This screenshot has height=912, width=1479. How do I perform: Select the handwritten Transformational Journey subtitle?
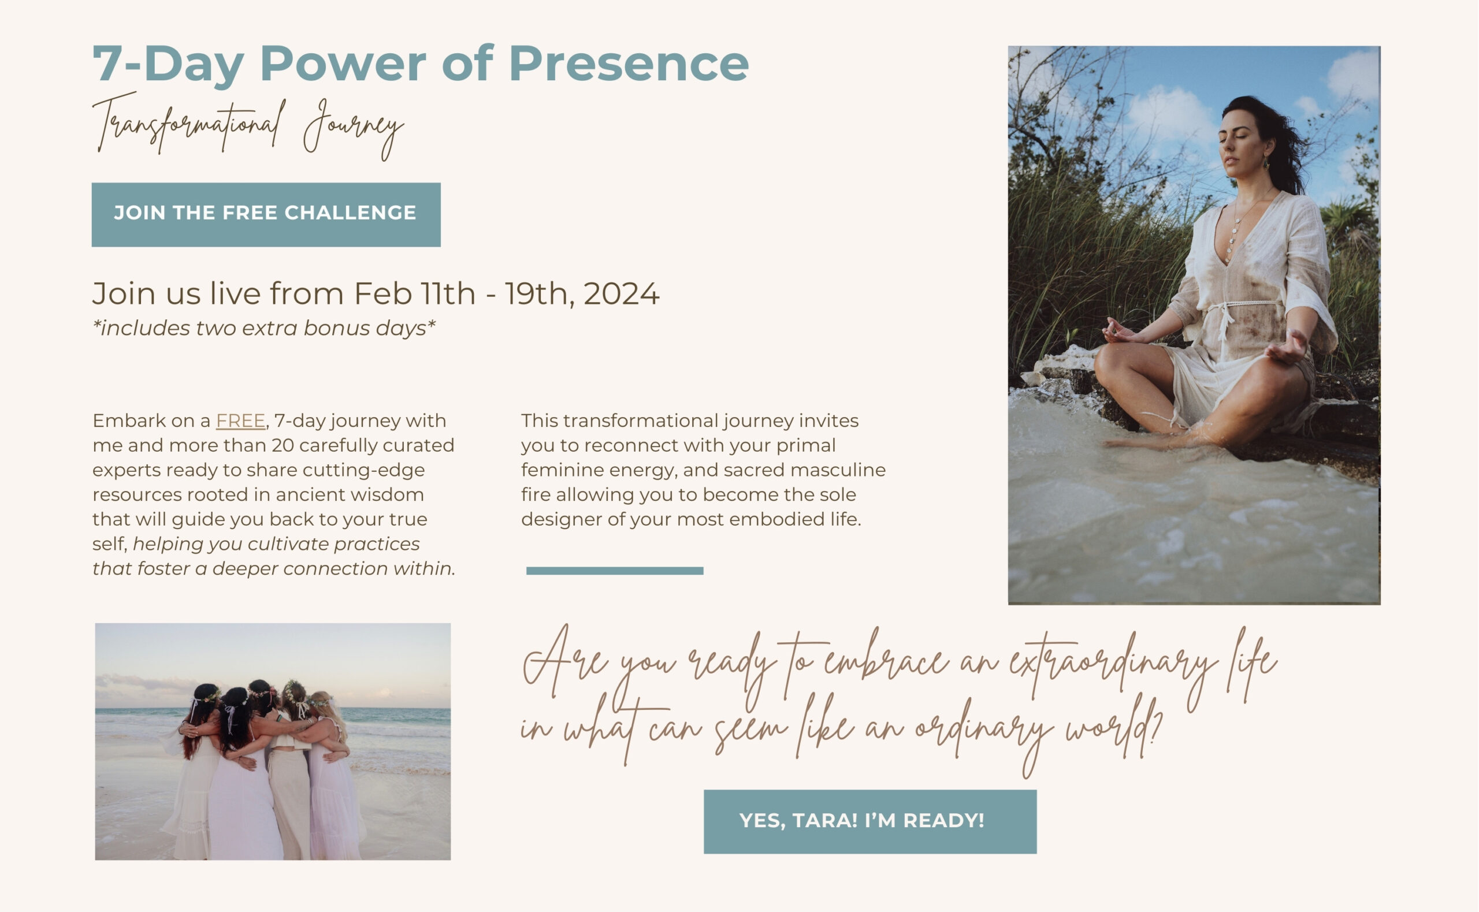[248, 125]
